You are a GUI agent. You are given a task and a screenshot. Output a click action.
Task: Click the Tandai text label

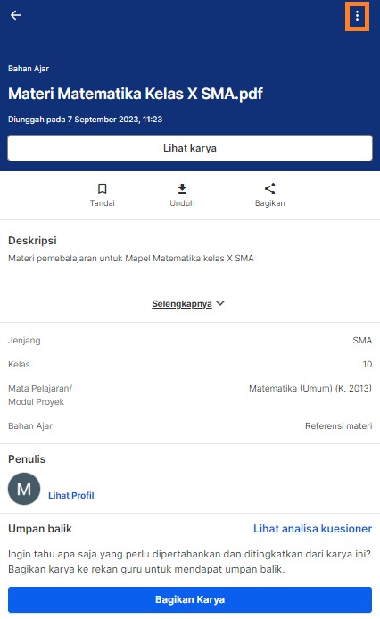click(103, 202)
